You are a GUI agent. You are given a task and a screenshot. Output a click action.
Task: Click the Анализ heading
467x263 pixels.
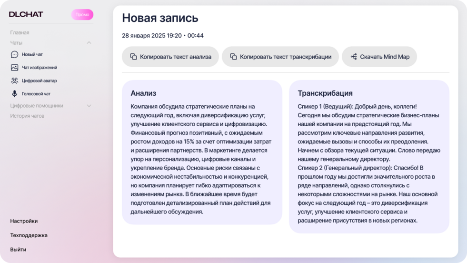143,93
